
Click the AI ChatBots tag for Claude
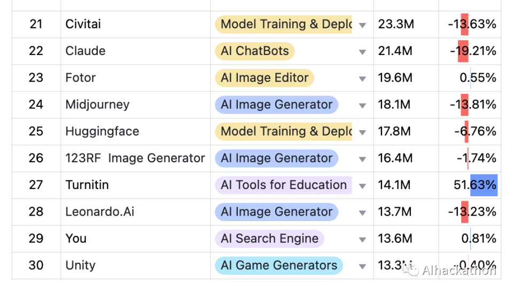(254, 51)
